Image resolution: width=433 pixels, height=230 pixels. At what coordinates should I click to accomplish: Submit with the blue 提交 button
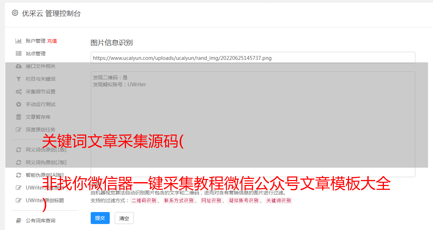coord(100,218)
